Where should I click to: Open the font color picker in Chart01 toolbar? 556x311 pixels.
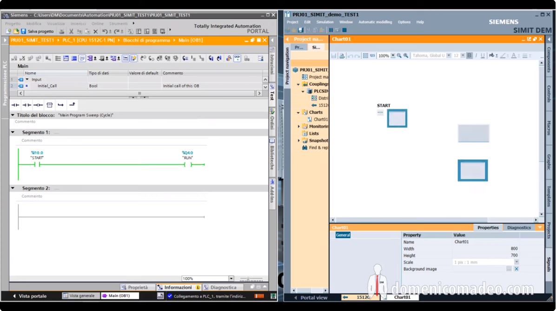click(514, 55)
